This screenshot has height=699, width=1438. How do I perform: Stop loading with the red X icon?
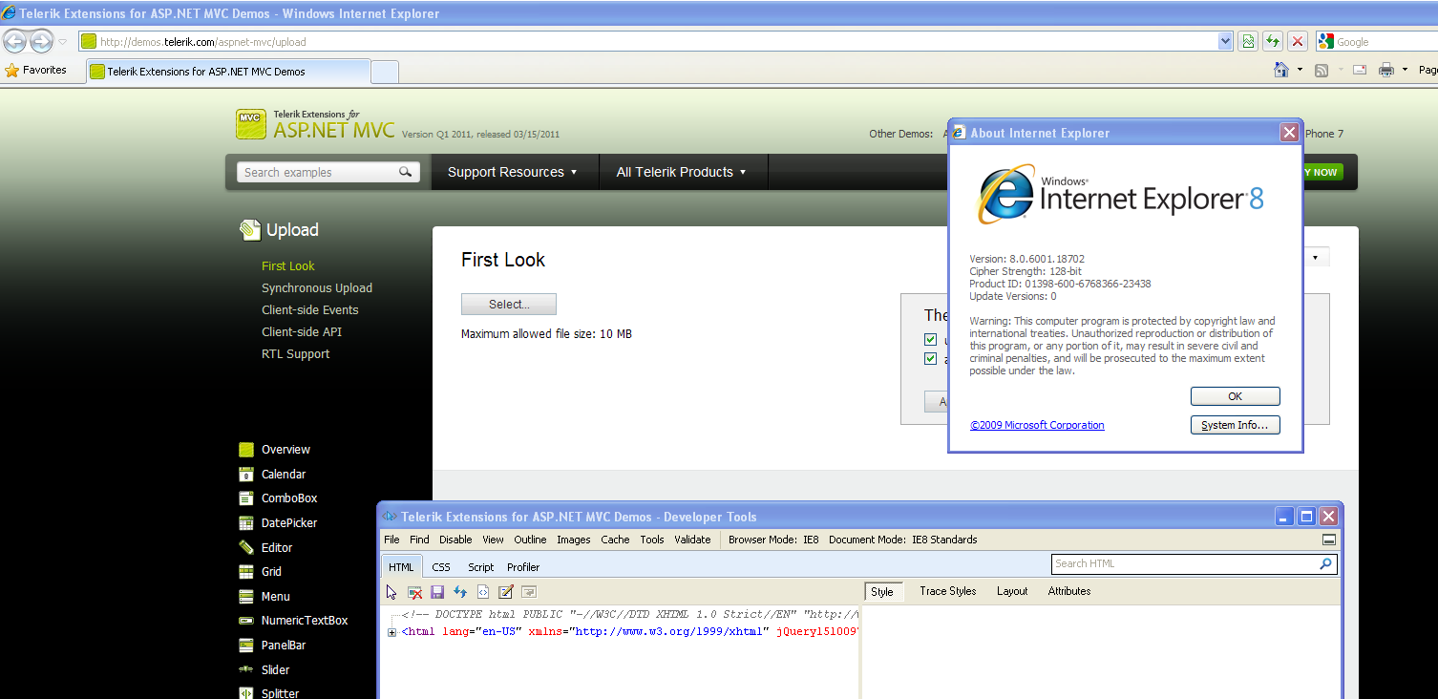pos(1298,41)
